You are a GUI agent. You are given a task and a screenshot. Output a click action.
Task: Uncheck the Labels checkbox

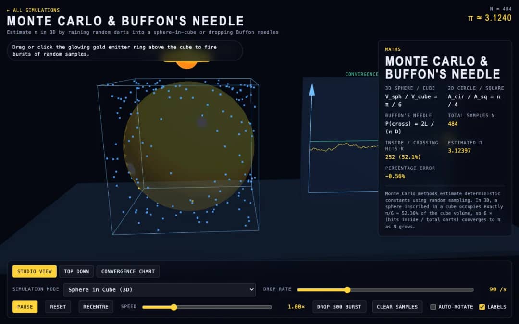pyautogui.click(x=482, y=307)
